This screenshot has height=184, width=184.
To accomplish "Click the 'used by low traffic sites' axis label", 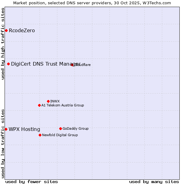I will point(3,144).
